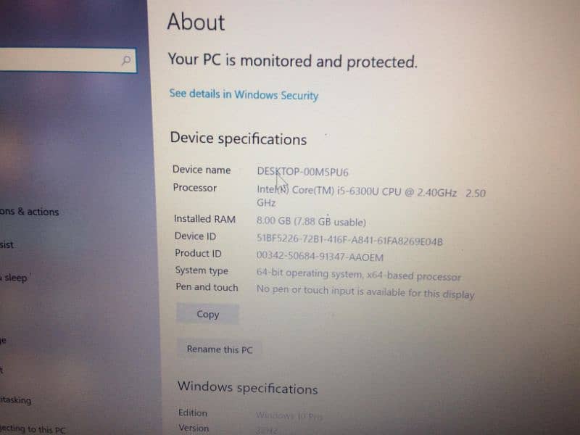Click the search magnifier icon

point(126,59)
